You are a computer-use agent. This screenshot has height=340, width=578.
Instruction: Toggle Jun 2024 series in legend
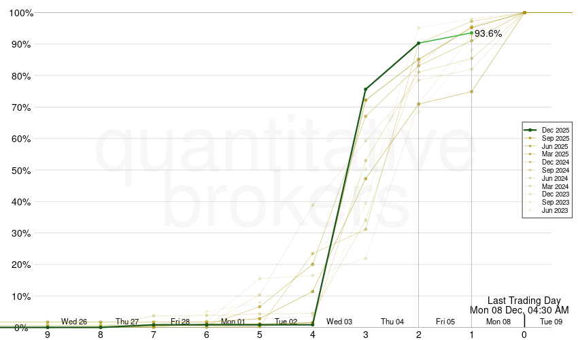point(555,178)
